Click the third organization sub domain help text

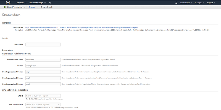(x=106, y=84)
